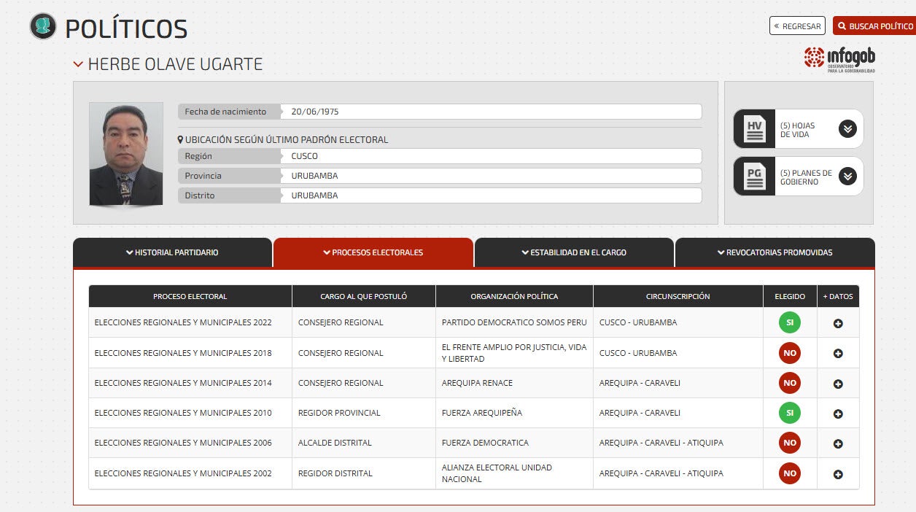Click the Infogob logo

coord(839,58)
